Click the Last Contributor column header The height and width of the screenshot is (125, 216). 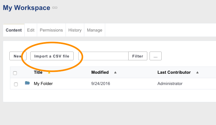tap(174, 72)
